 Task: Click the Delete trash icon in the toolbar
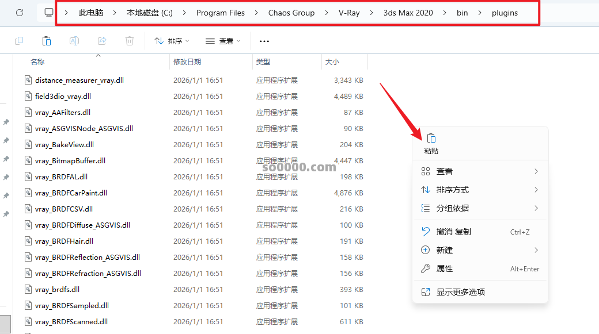point(129,40)
